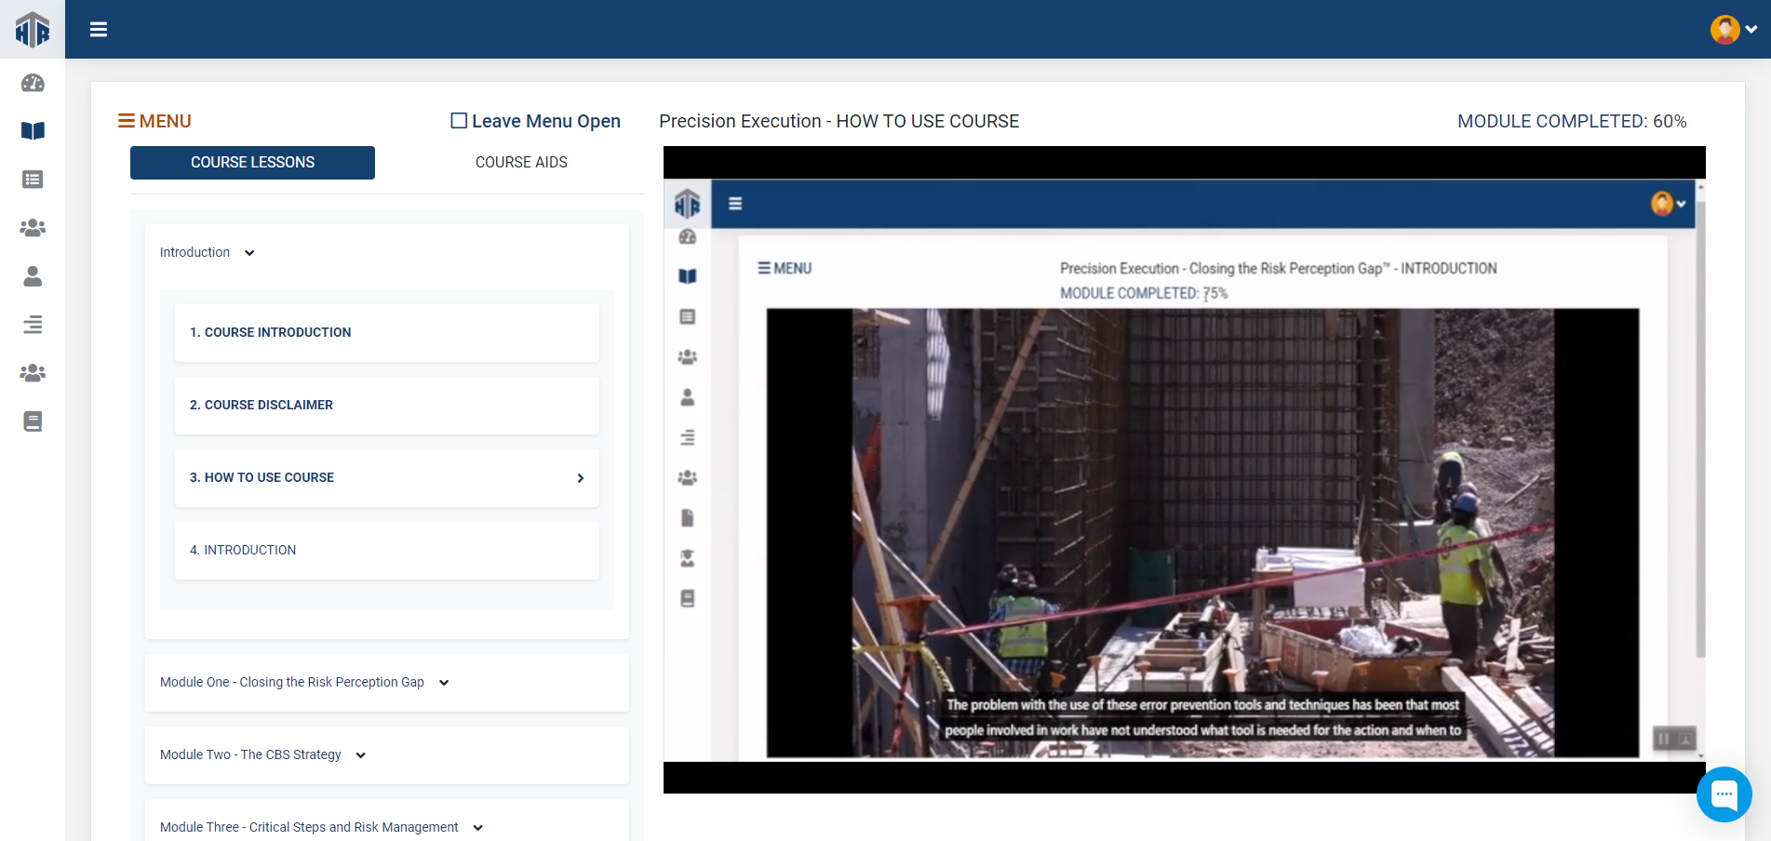1771x841 pixels.
Task: Check the Leave Menu Open checkbox
Action: pyautogui.click(x=459, y=121)
